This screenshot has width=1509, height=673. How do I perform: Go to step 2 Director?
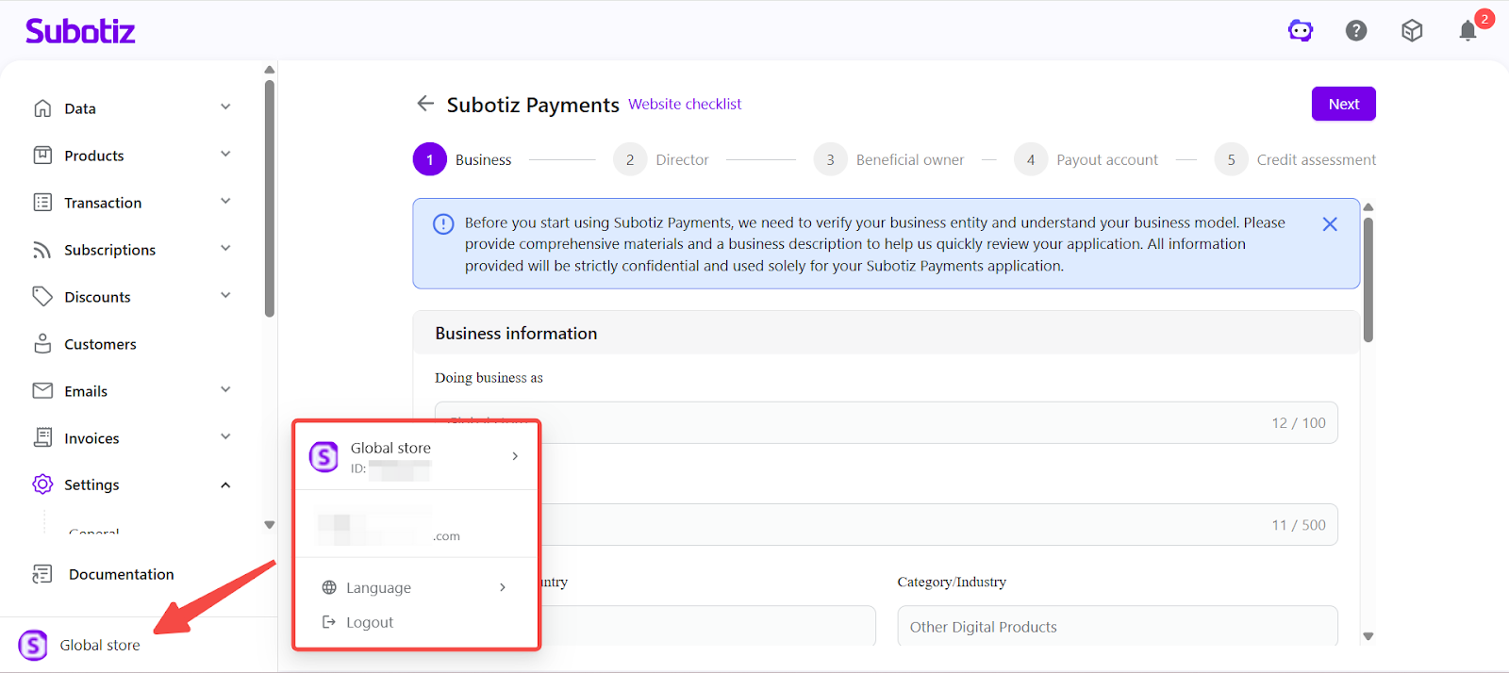coord(662,160)
